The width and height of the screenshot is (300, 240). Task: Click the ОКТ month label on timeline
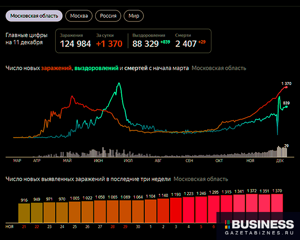(219, 161)
